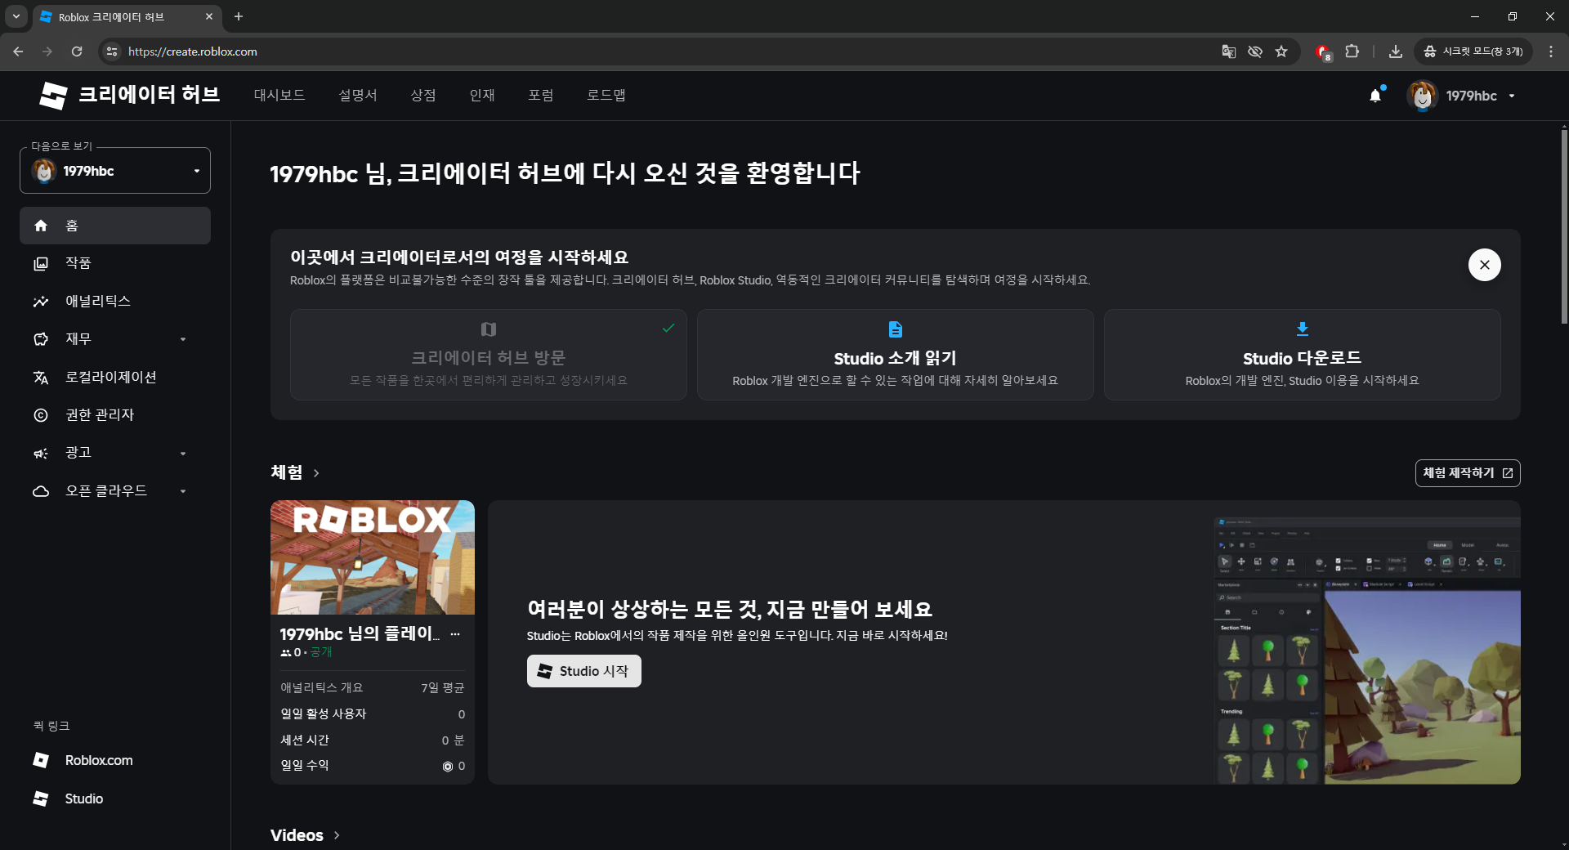Click the eye-slash tracking protection icon
Screen dimensions: 1569x850
(x=1255, y=51)
